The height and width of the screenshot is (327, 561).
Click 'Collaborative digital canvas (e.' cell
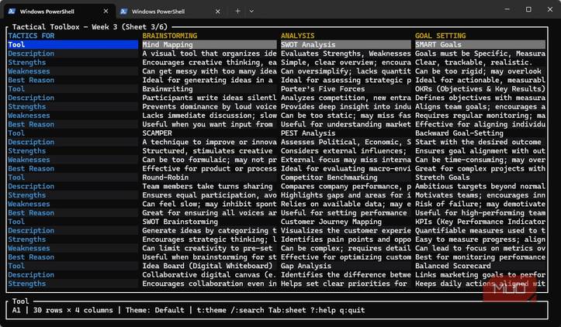(x=210, y=275)
